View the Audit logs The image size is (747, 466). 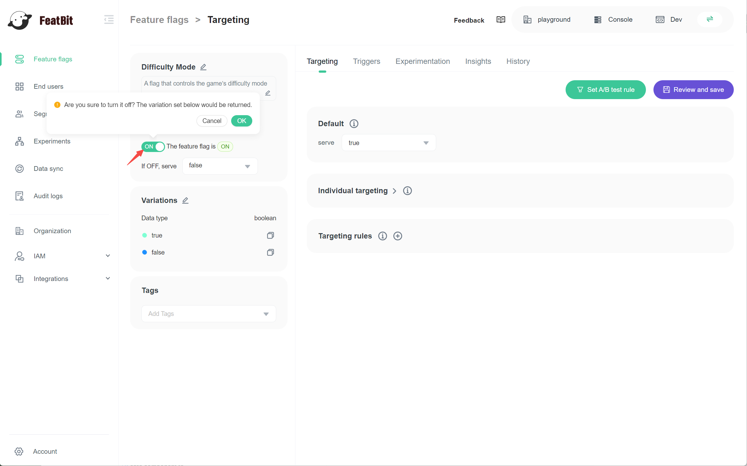click(48, 196)
